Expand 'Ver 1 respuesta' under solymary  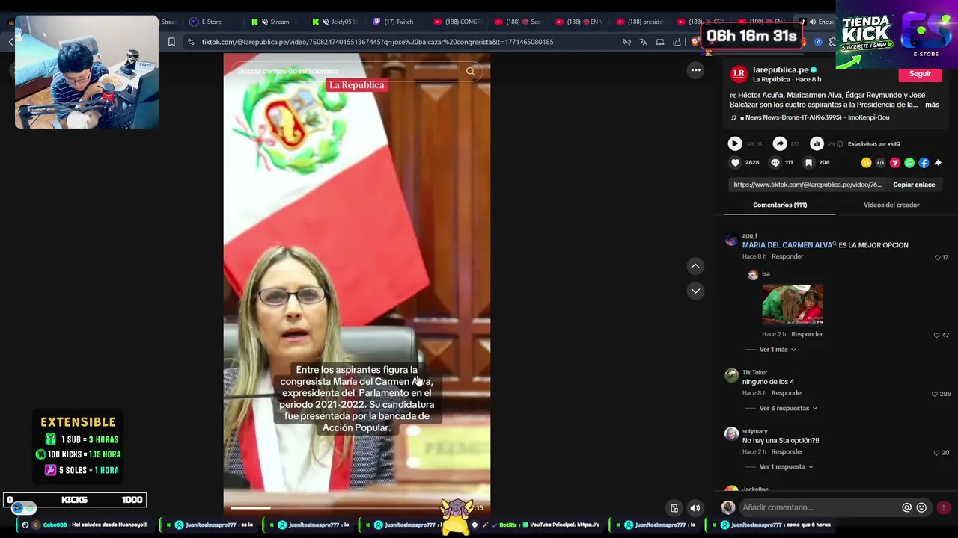coord(786,466)
